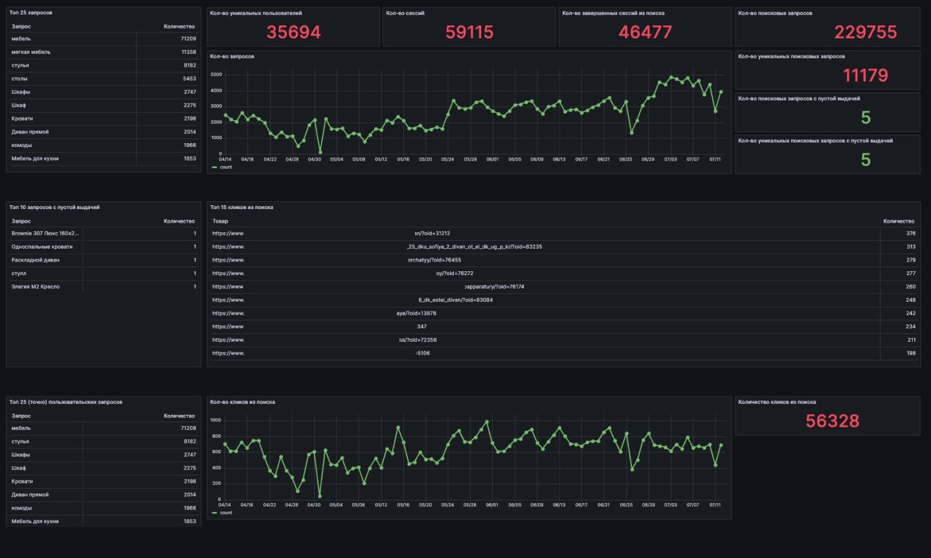Click the 35694 unique users stat value

click(x=293, y=32)
